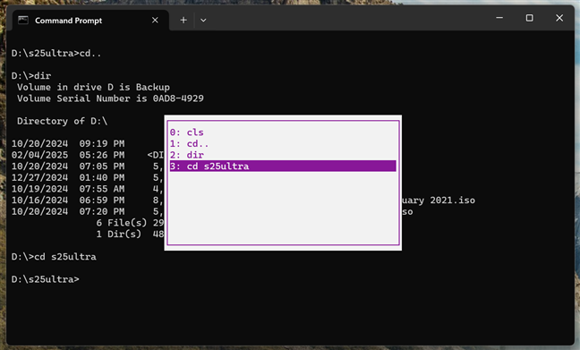Click the '10/20/2024 07:20 PM' row
This screenshot has height=350, width=580.
coord(88,211)
